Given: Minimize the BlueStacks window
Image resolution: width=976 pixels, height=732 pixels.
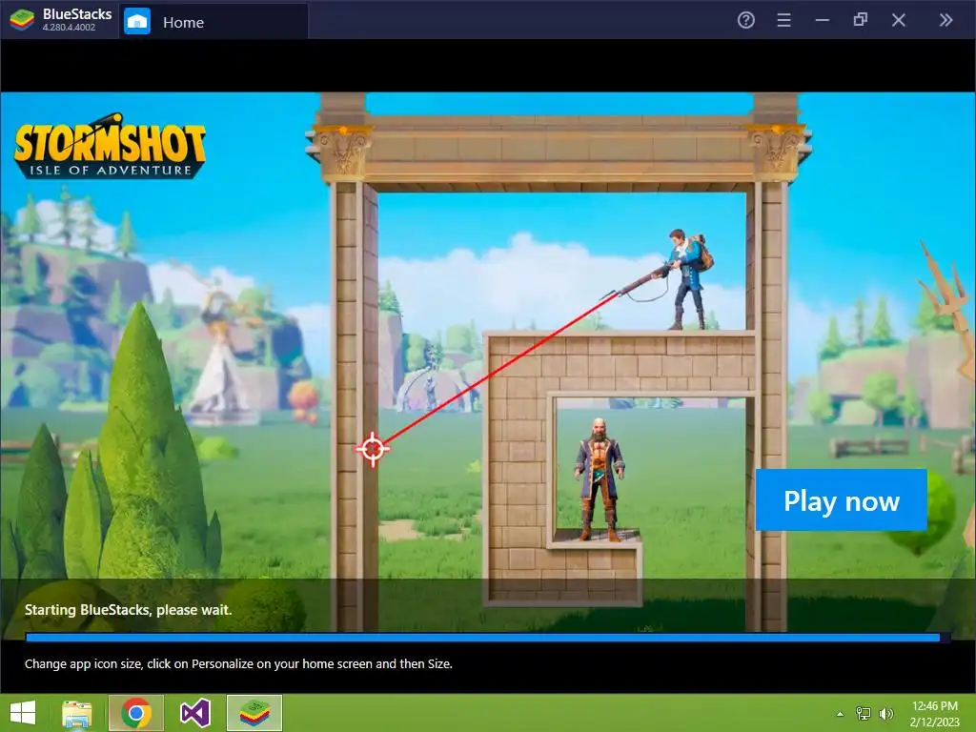Looking at the screenshot, I should [823, 21].
